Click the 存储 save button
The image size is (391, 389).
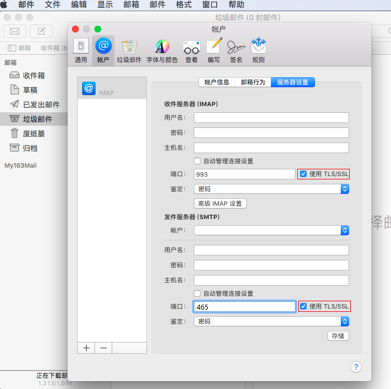click(338, 336)
